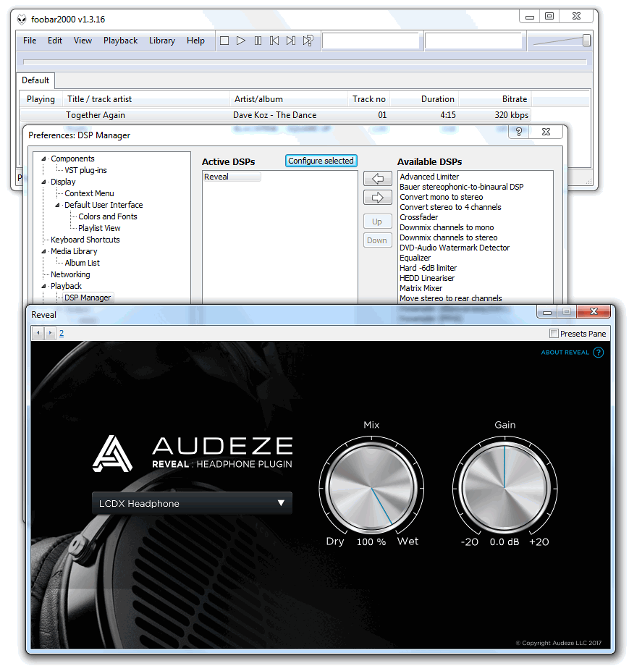Collapse the Default User Interface node
629x666 pixels.
[57, 205]
